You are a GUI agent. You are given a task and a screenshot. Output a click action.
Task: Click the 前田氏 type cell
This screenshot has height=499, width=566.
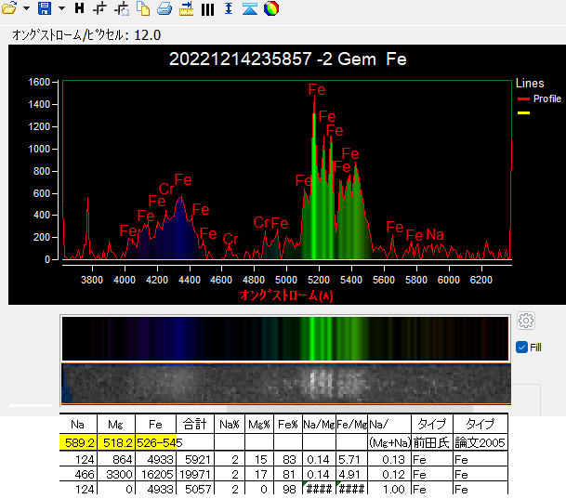432,442
